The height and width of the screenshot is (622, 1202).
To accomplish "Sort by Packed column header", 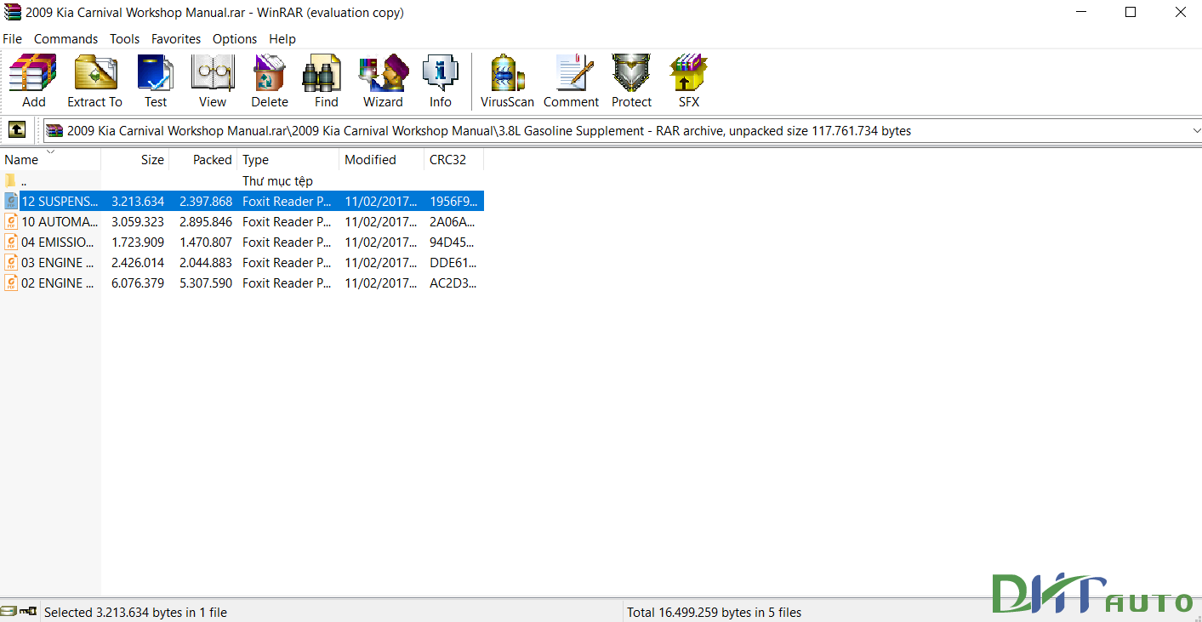I will pyautogui.click(x=203, y=160).
